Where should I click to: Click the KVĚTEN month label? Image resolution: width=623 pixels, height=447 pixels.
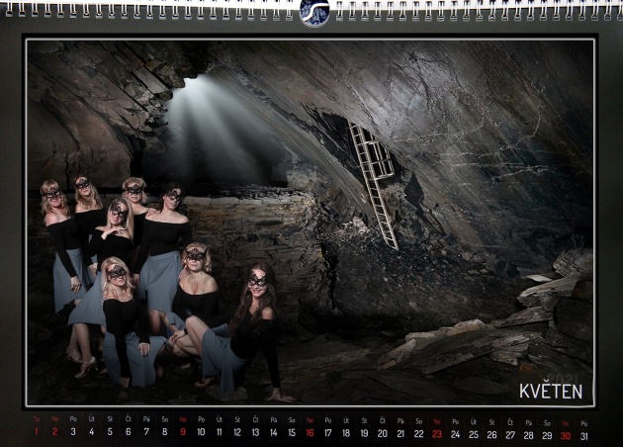click(551, 391)
